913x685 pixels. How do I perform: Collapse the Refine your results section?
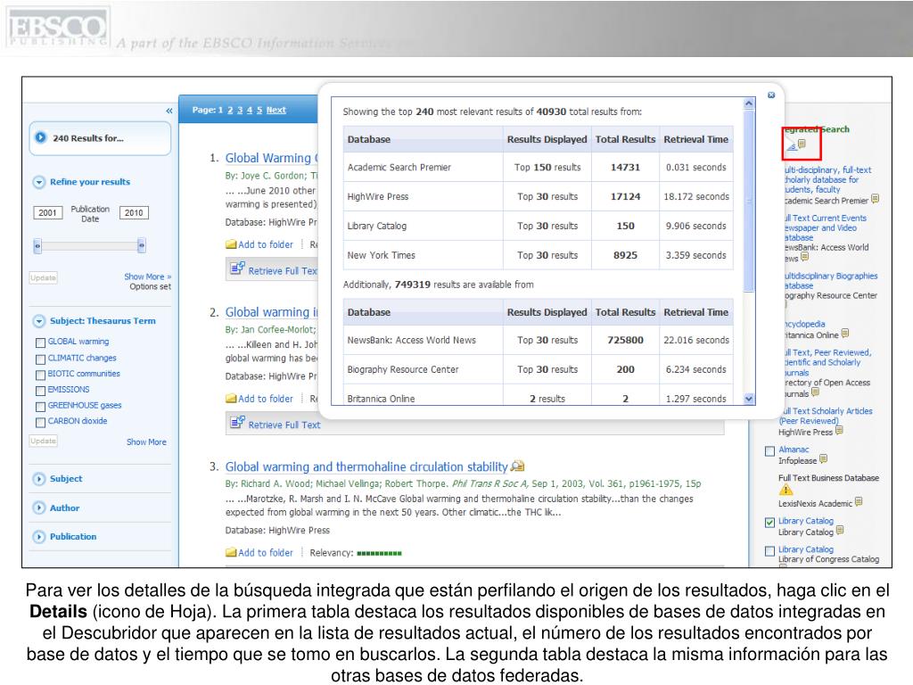point(39,182)
